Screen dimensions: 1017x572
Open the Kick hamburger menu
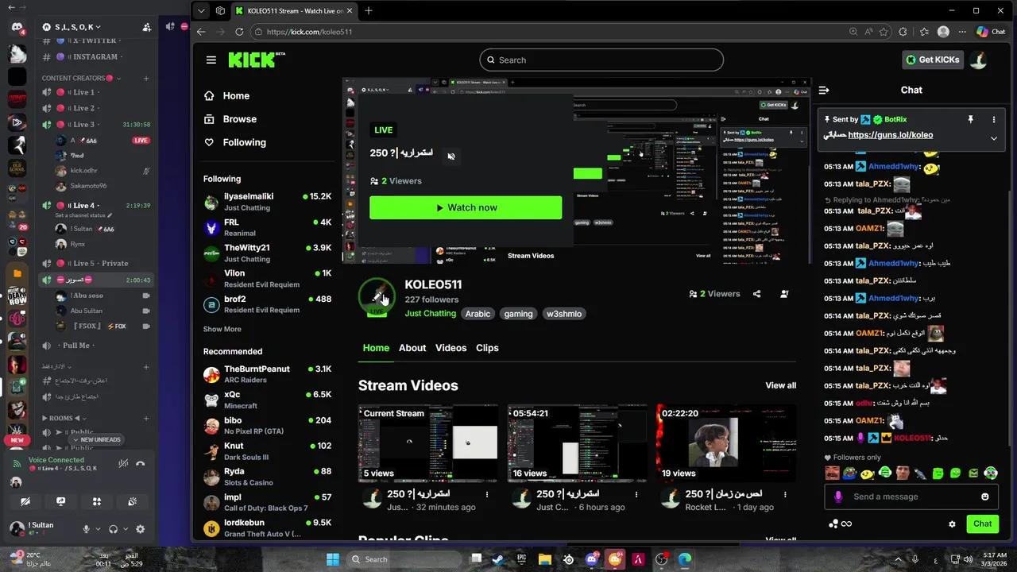[211, 60]
